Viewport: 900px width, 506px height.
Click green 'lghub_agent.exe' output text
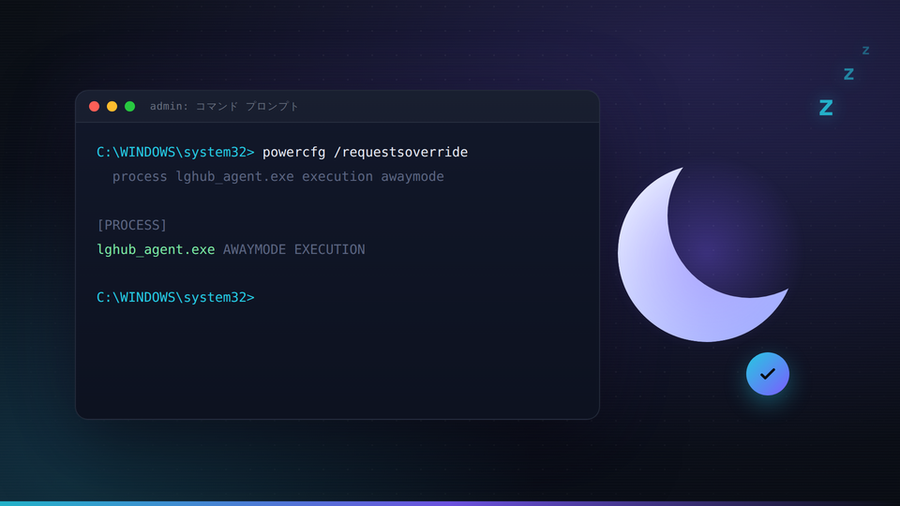[x=156, y=249]
